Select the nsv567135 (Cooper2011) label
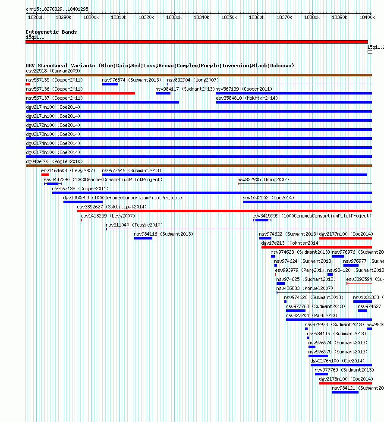This screenshot has height=422, width=384. click(54, 80)
